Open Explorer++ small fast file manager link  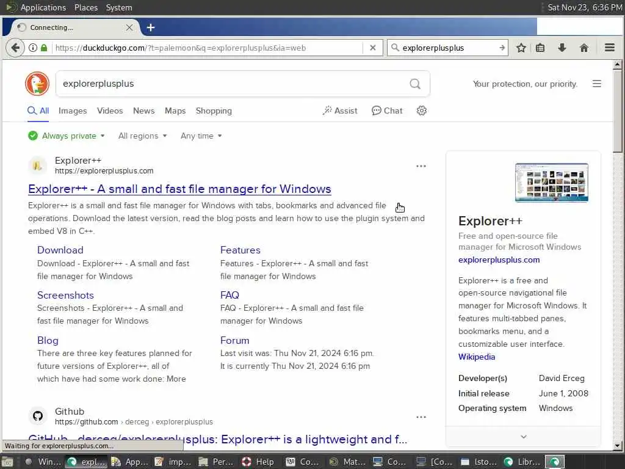tap(179, 189)
